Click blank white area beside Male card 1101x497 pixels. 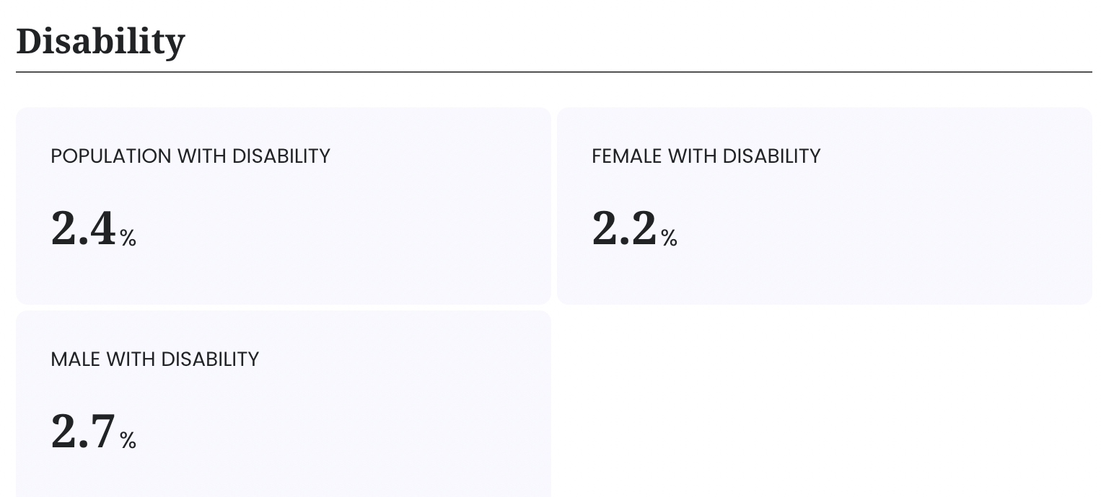(x=823, y=403)
